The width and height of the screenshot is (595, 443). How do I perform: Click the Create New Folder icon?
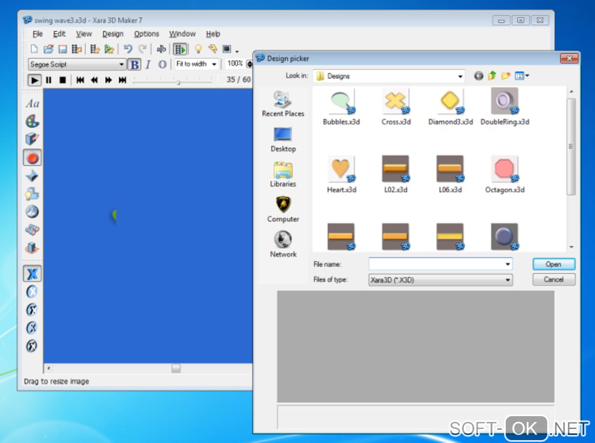pos(505,76)
